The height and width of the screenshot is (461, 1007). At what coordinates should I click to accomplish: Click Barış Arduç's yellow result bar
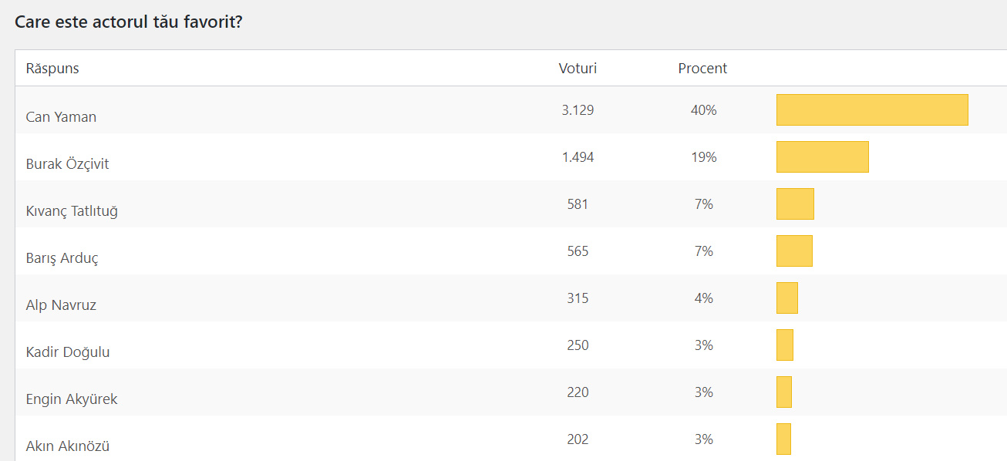pyautogui.click(x=794, y=251)
